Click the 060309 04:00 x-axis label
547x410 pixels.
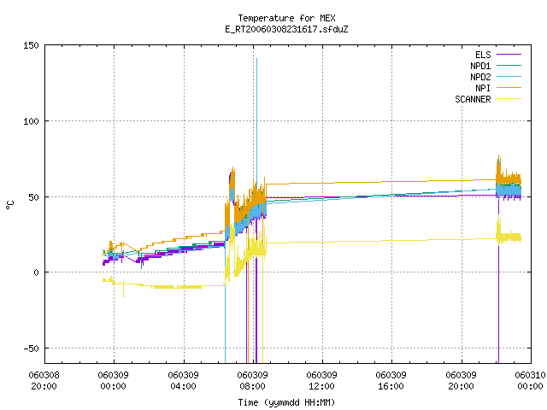pyautogui.click(x=183, y=380)
